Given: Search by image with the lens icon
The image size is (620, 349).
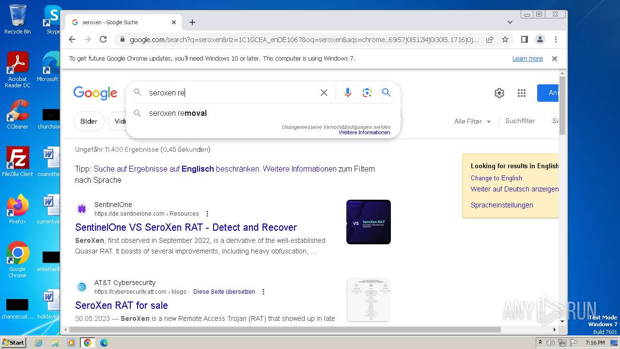Looking at the screenshot, I should coord(367,93).
